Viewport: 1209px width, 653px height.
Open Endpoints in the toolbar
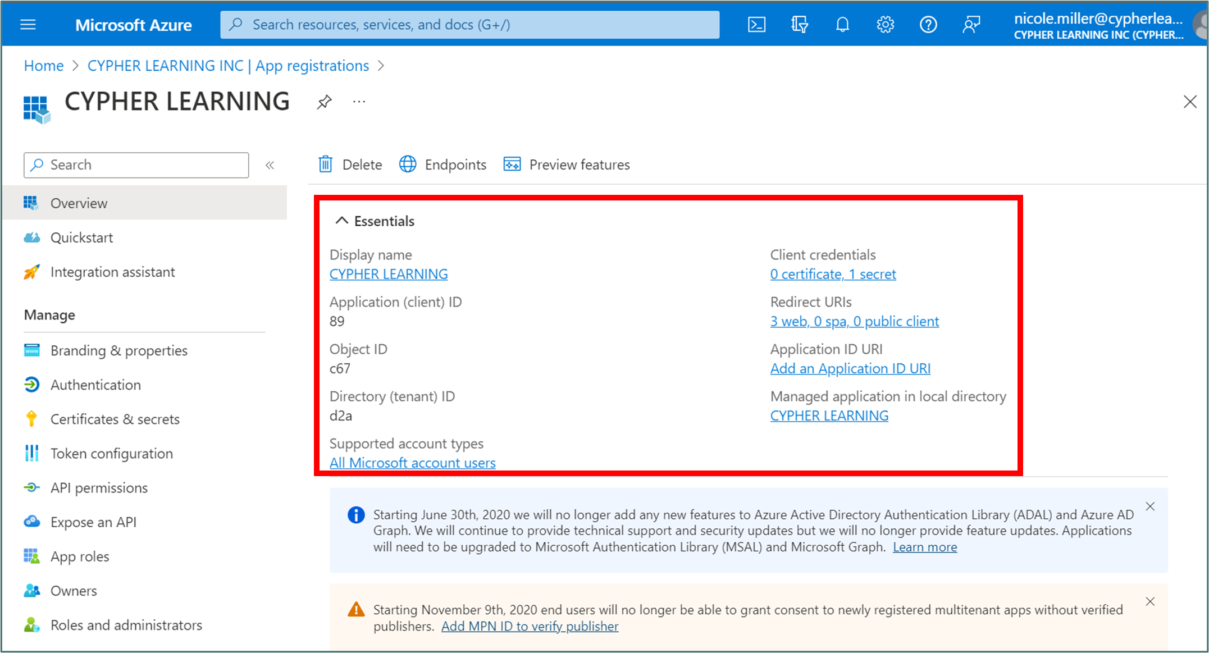[x=442, y=165]
